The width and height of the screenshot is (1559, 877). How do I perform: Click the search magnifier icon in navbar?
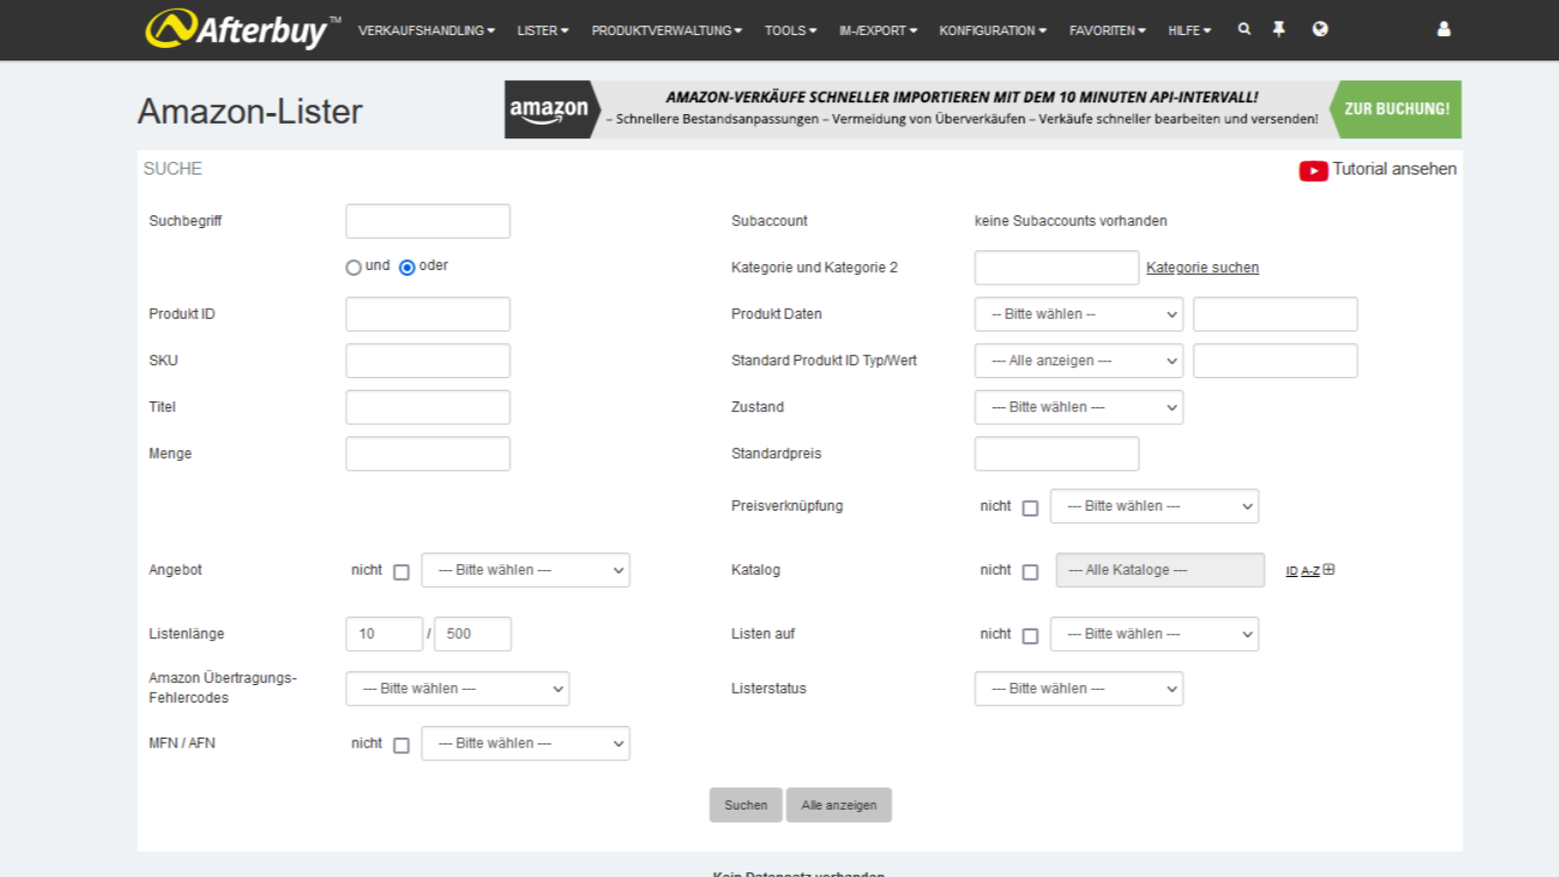pos(1244,29)
